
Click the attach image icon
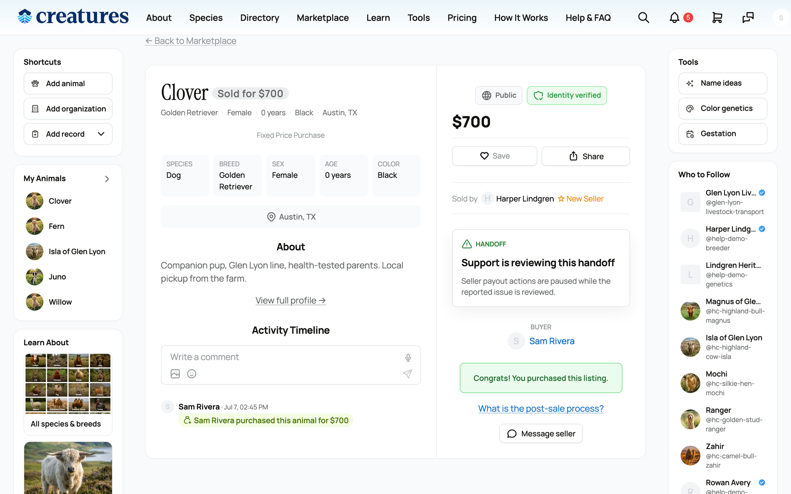coord(175,374)
